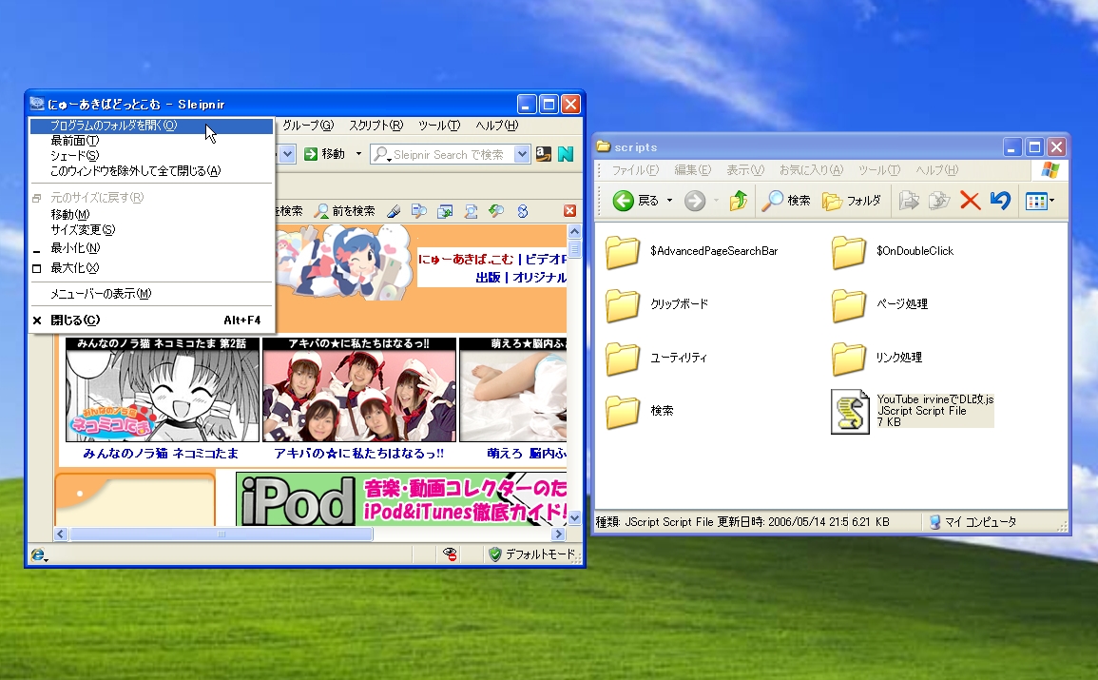Image resolution: width=1098 pixels, height=680 pixels.
Task: Choose 最前面(T) in the system menu
Action: tap(151, 141)
